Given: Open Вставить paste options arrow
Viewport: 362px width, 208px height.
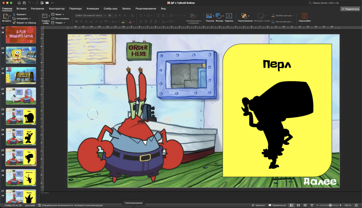Looking at the screenshot, I should [x=10, y=16].
